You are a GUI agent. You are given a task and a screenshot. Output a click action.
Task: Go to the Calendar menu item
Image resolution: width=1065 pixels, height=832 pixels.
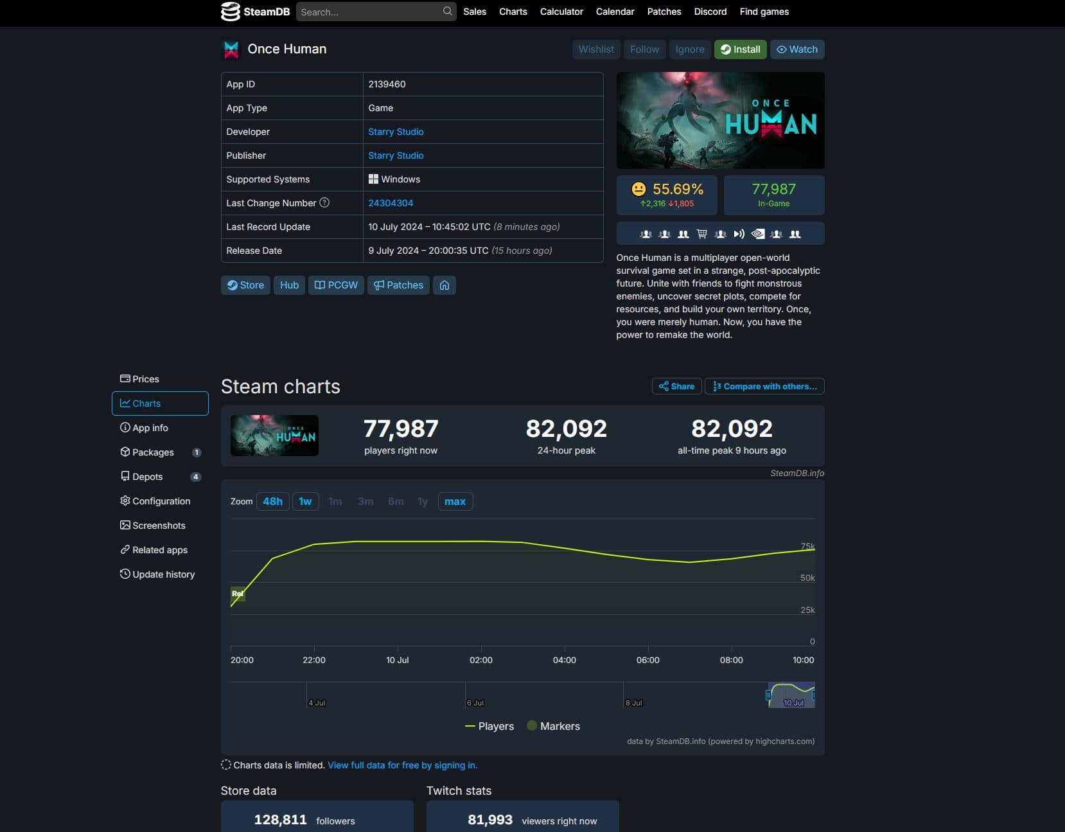point(615,12)
